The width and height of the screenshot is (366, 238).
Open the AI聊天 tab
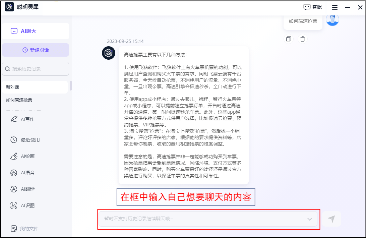click(x=35, y=31)
